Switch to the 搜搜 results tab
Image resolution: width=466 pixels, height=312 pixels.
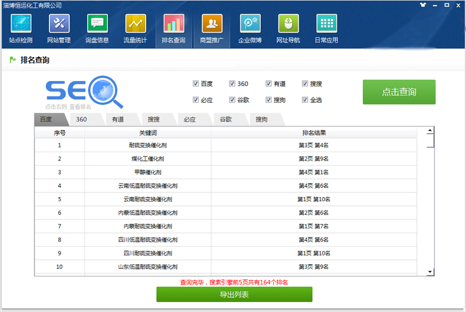[x=157, y=120]
